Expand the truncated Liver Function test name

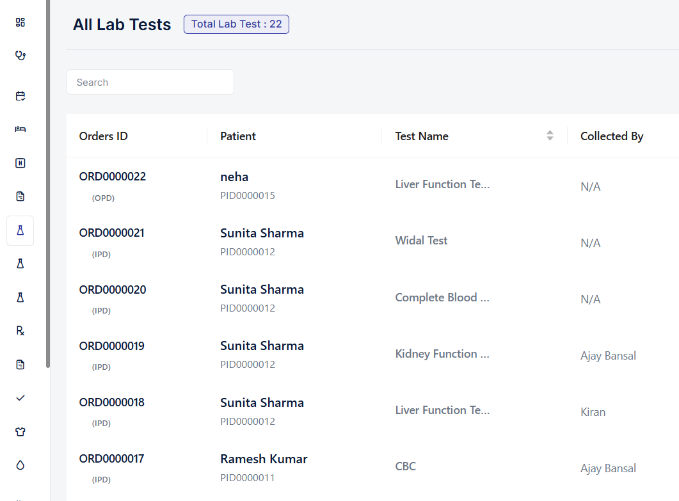coord(442,184)
